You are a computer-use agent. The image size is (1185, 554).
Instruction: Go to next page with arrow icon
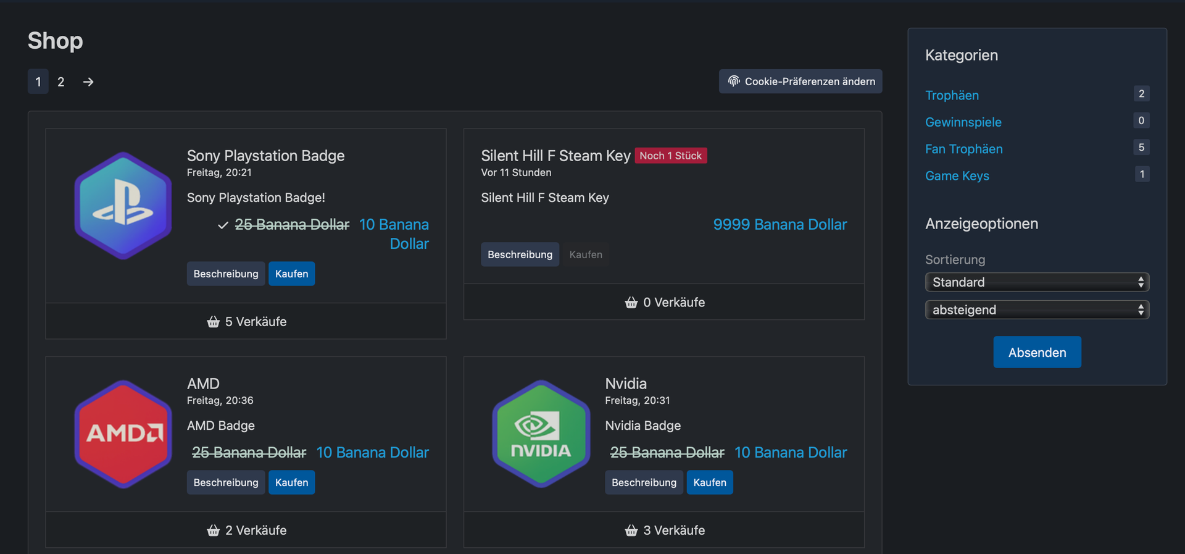(88, 82)
